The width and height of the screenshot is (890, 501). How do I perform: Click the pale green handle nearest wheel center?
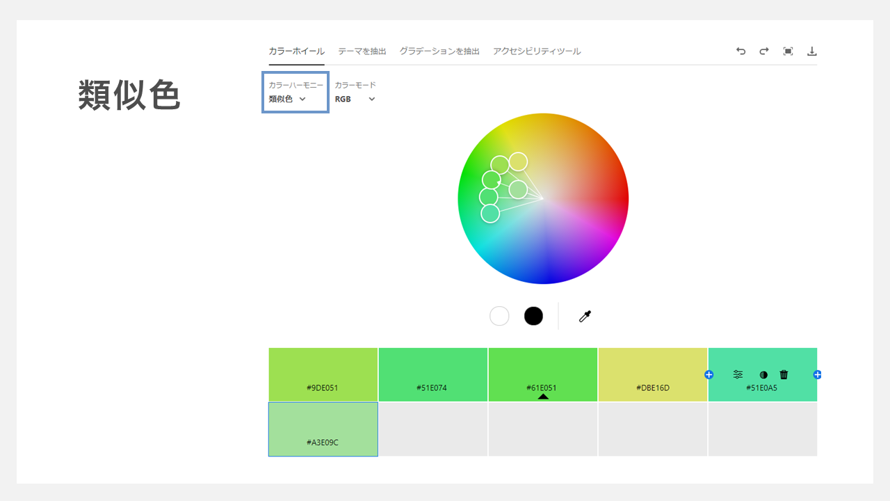pos(518,189)
